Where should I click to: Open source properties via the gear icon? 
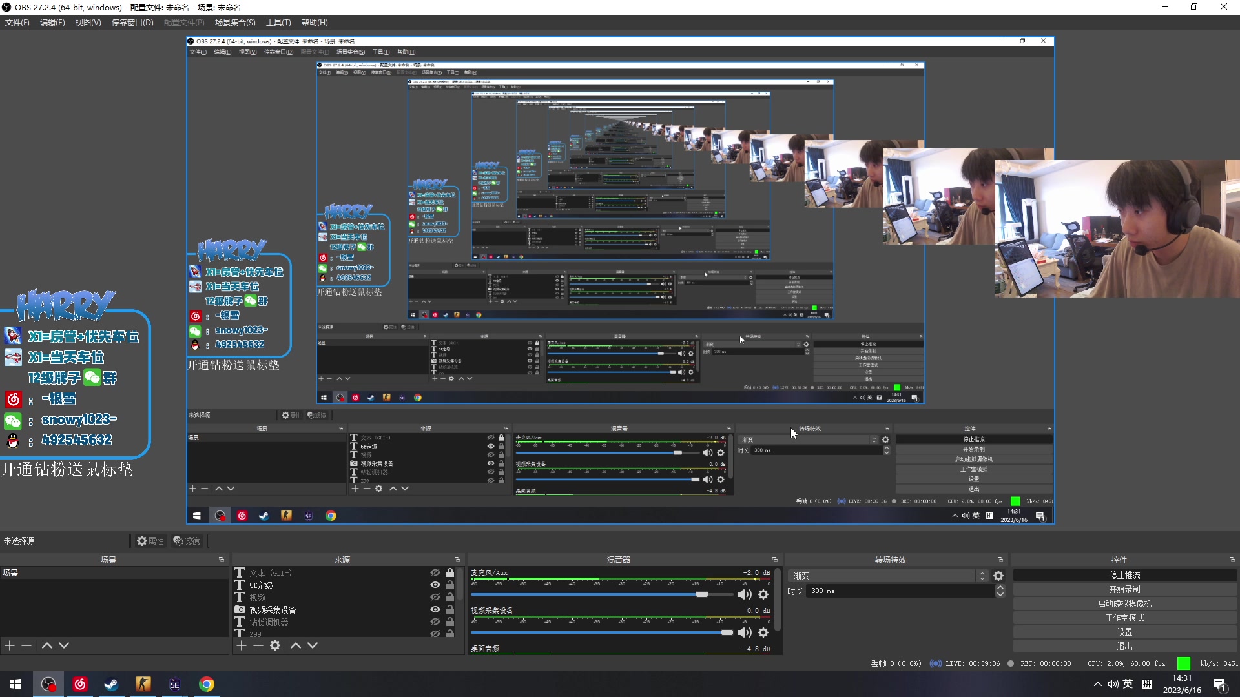click(275, 645)
